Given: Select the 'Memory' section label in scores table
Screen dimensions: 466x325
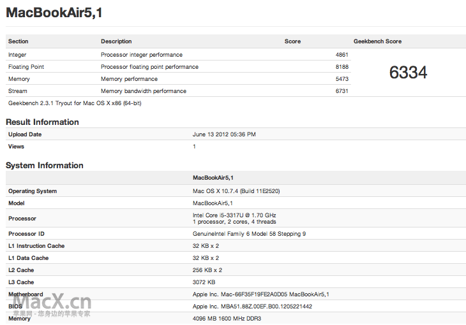Looking at the screenshot, I should pyautogui.click(x=19, y=79).
